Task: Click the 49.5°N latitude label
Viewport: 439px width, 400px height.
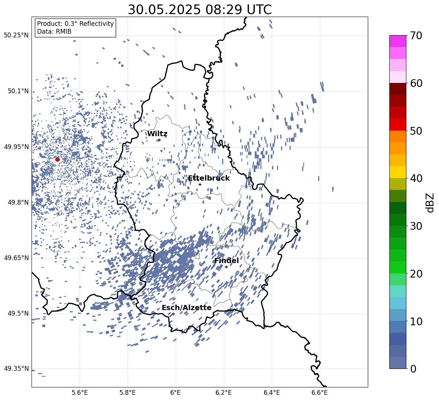Action: [x=18, y=313]
